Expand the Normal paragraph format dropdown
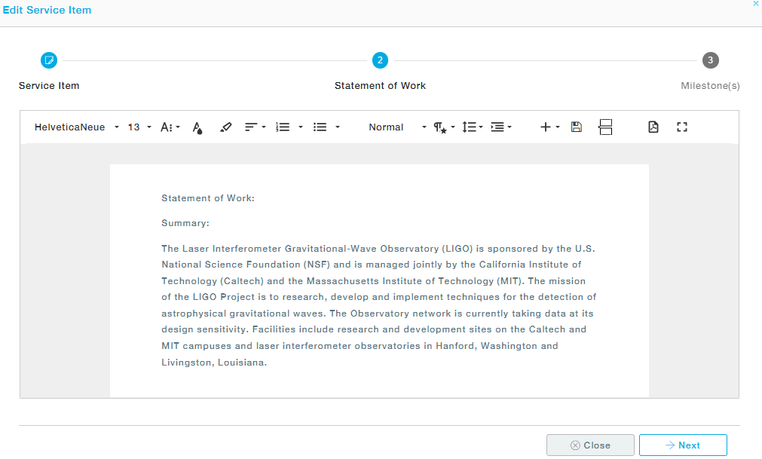 [396, 127]
